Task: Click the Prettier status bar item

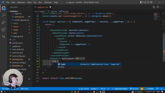Action: pos(150,89)
